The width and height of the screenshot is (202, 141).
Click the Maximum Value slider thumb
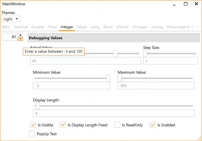click(120, 78)
